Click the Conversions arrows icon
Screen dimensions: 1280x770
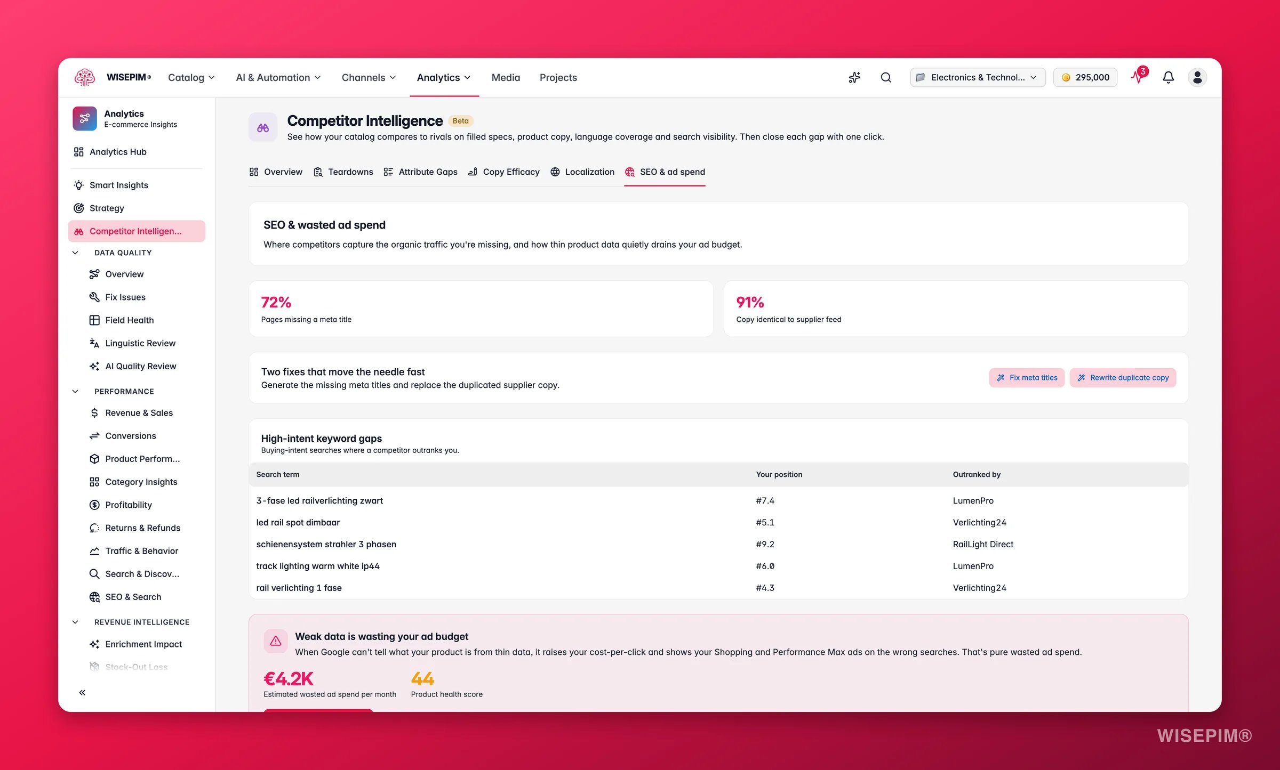[x=94, y=435]
